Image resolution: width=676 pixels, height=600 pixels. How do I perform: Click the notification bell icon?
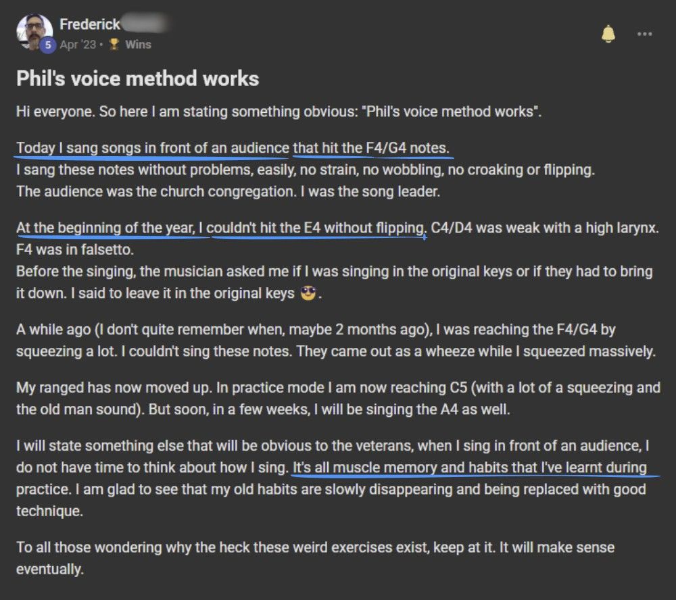click(608, 34)
